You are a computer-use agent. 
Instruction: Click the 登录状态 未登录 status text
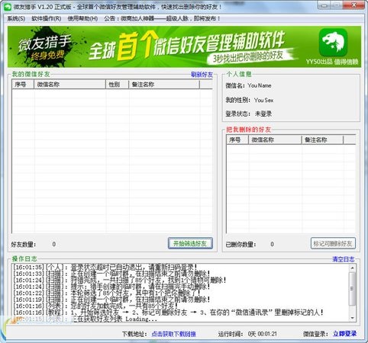click(263, 114)
